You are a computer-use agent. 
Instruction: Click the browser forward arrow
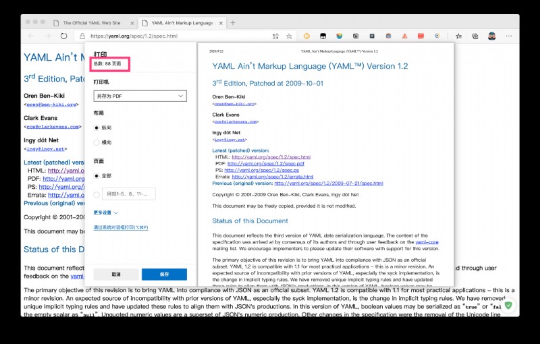tap(47, 36)
